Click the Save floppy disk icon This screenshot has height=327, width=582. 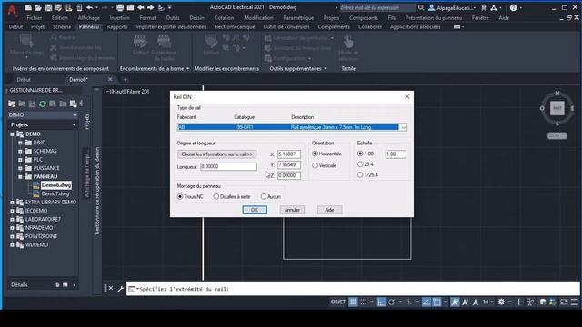(x=48, y=7)
